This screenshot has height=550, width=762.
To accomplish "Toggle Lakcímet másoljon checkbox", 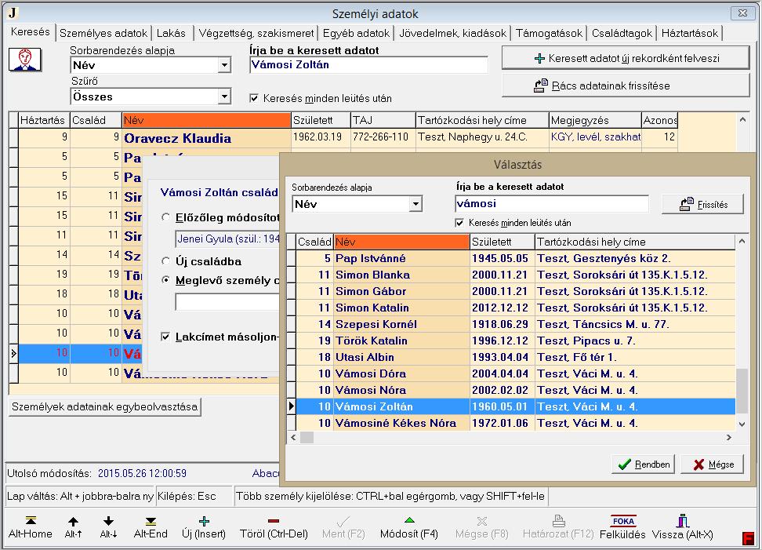I will (165, 337).
